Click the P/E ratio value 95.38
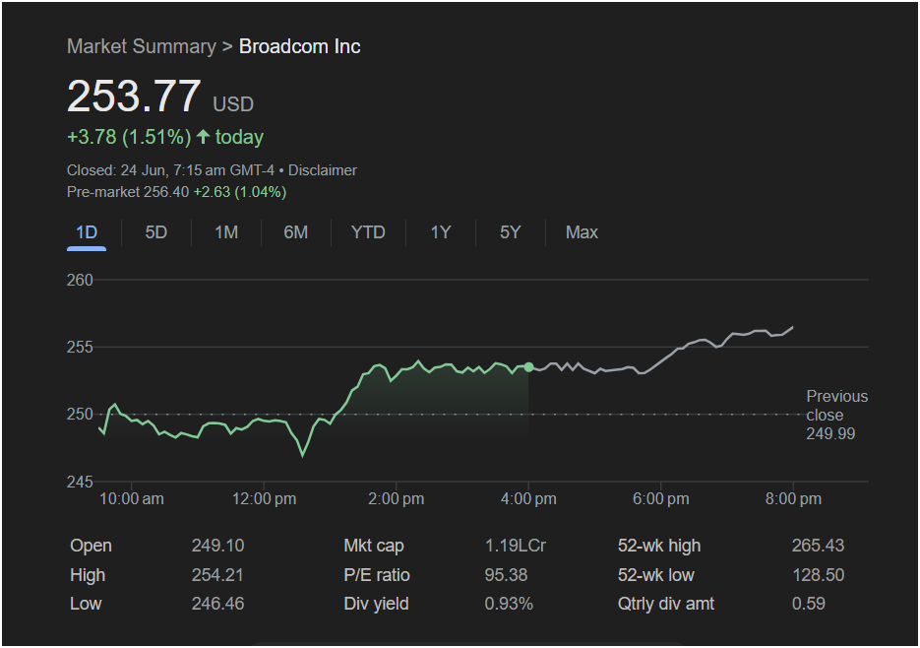920x648 pixels. pos(506,575)
